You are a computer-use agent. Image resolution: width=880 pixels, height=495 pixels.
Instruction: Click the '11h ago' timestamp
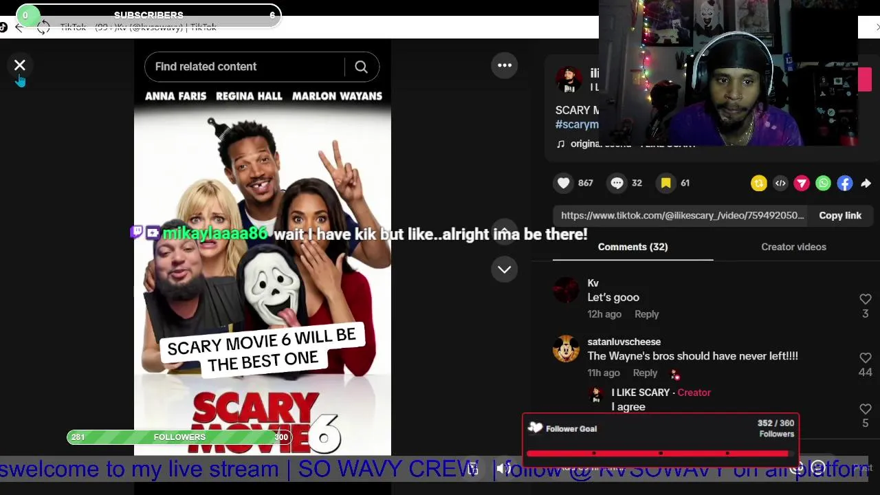tap(604, 373)
